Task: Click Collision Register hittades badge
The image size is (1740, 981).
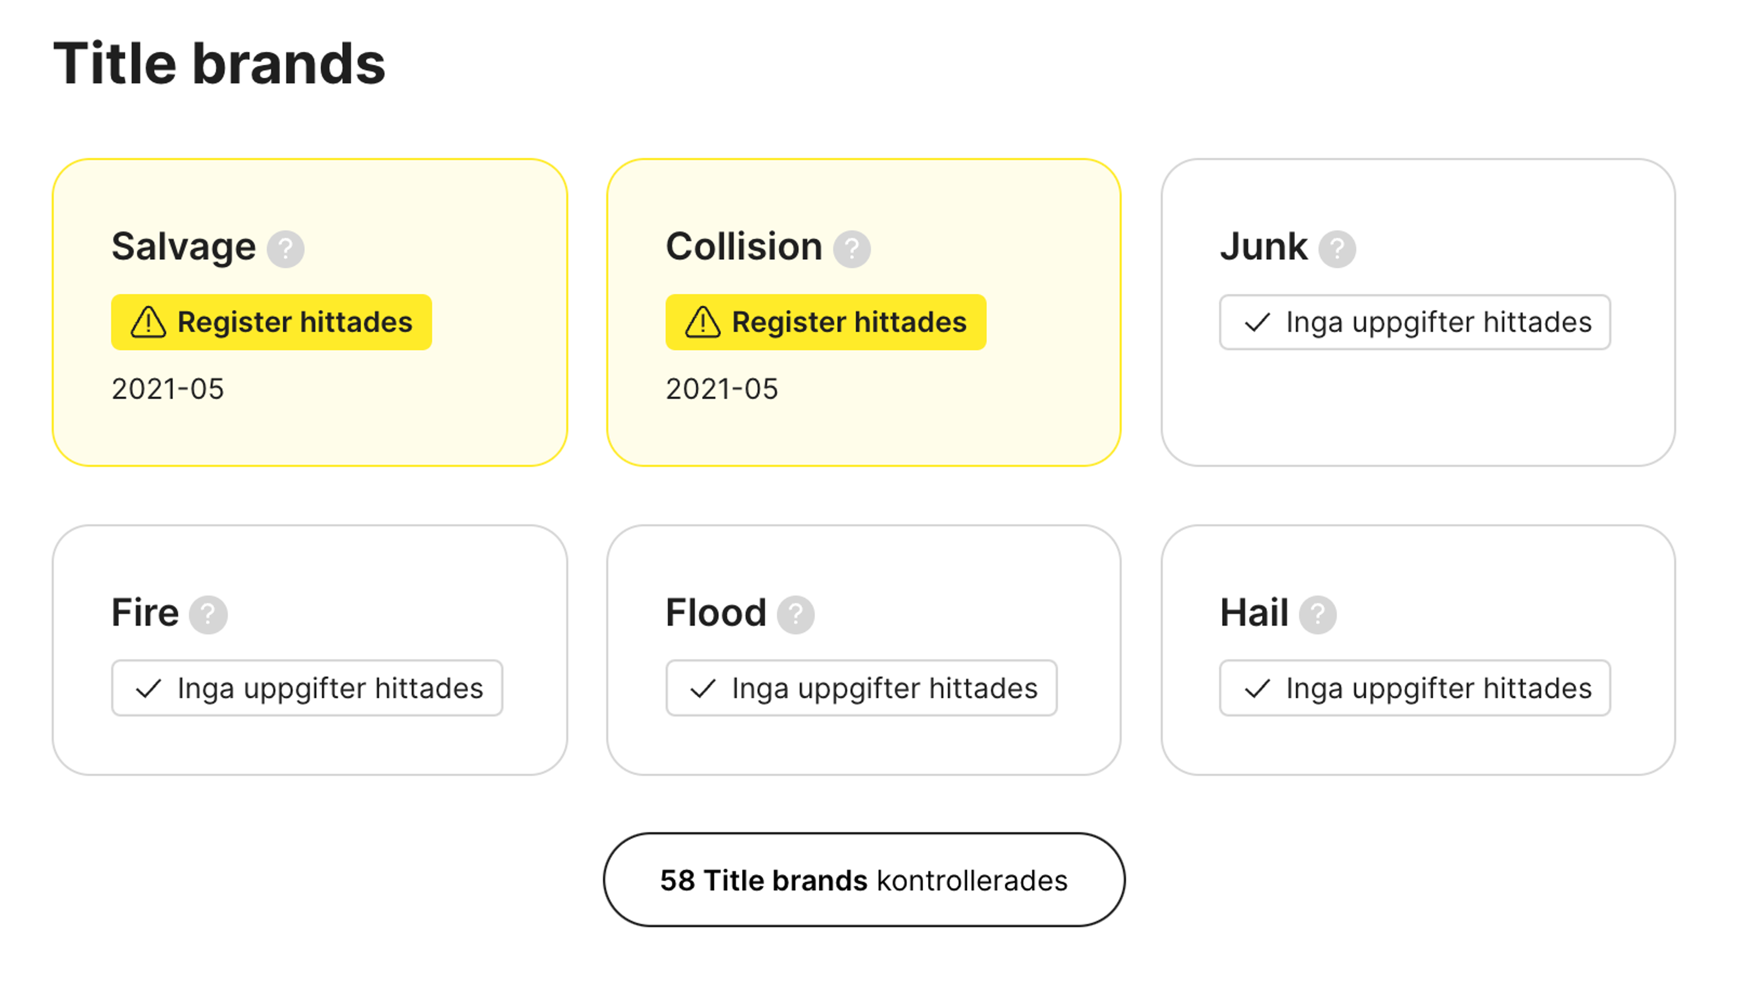Action: coord(826,322)
